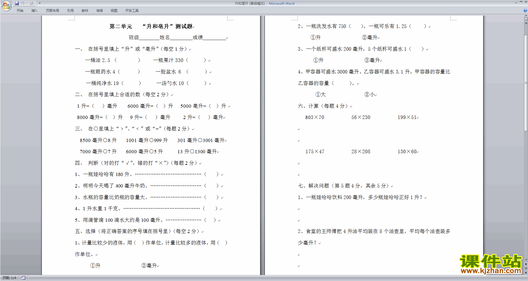528x281 pixels.
Task: Open the 引用 ribbon tab
Action: [x=70, y=11]
